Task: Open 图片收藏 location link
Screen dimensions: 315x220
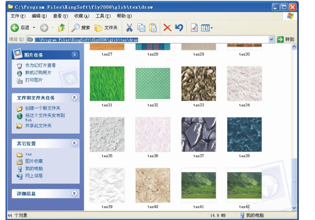Action: tap(34, 161)
